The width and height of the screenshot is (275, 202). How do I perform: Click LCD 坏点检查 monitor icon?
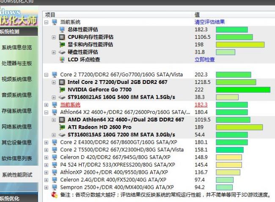pyautogui.click(x=62, y=59)
